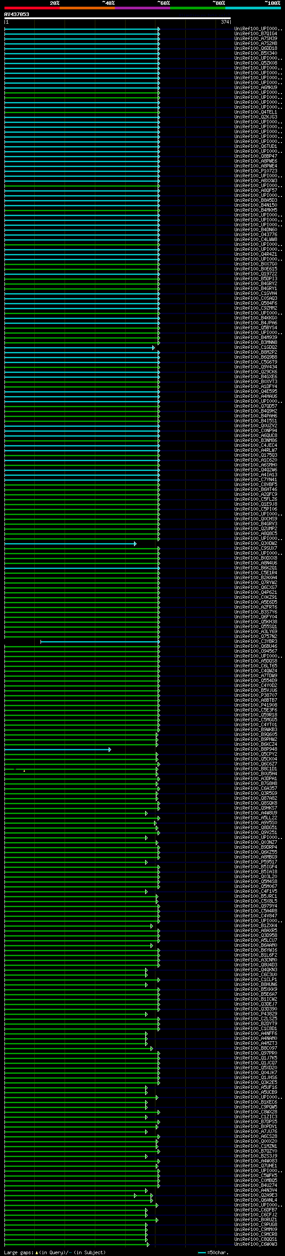Click the red 20% identity legend segment
This screenshot has height=1256, width=285.
pyautogui.click(x=32, y=8)
